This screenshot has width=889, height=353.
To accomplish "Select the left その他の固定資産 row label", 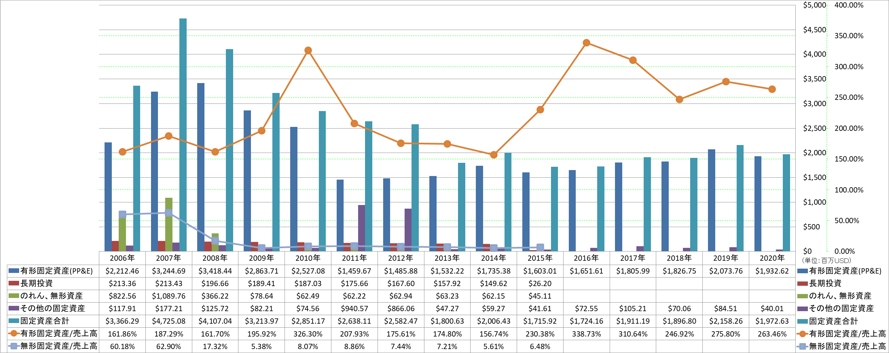I will pyautogui.click(x=52, y=308).
